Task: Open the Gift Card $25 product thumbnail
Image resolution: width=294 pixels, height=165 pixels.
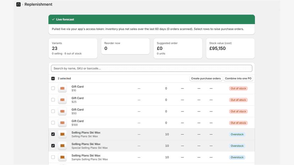Action: click(x=62, y=100)
